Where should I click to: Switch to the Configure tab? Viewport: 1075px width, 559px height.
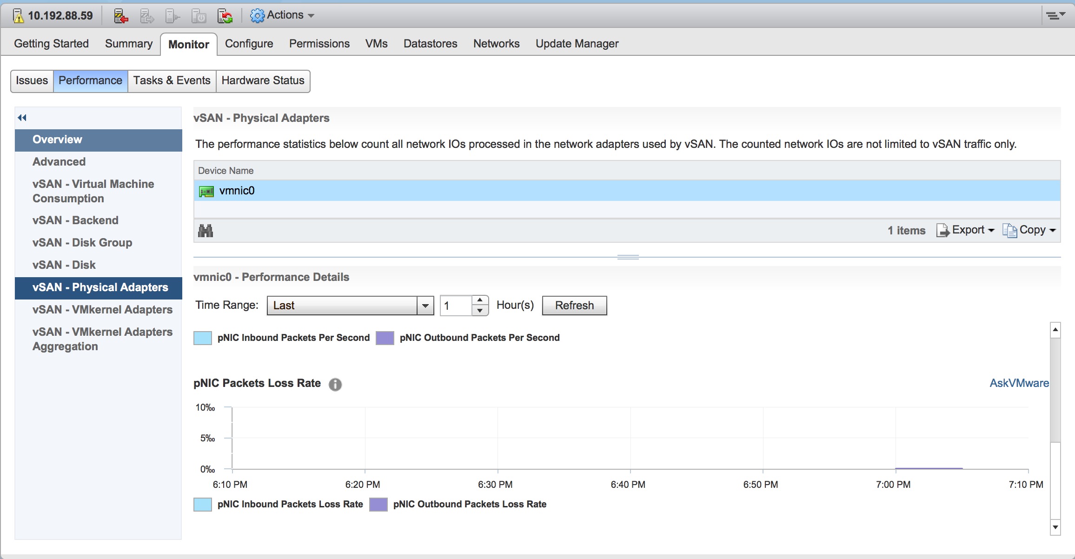(249, 44)
